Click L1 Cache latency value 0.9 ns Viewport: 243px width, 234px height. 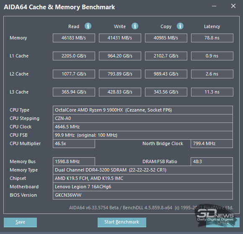point(212,56)
